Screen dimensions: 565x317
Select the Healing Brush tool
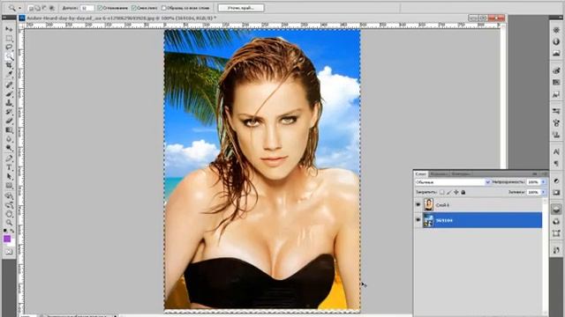pyautogui.click(x=9, y=85)
